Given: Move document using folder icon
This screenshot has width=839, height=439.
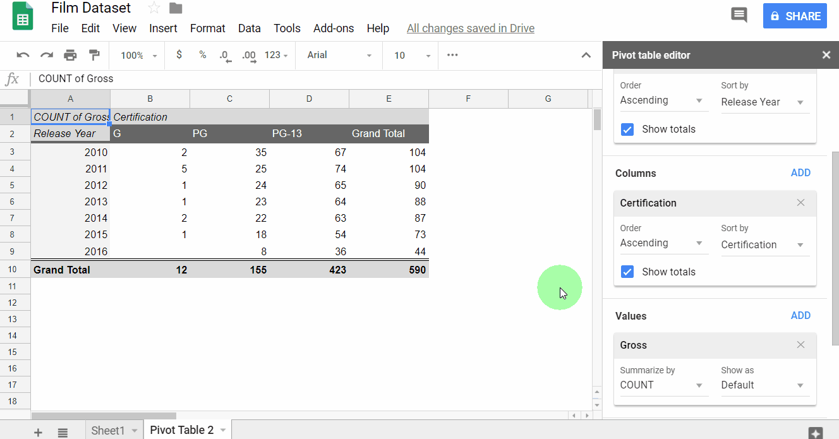Looking at the screenshot, I should [176, 8].
